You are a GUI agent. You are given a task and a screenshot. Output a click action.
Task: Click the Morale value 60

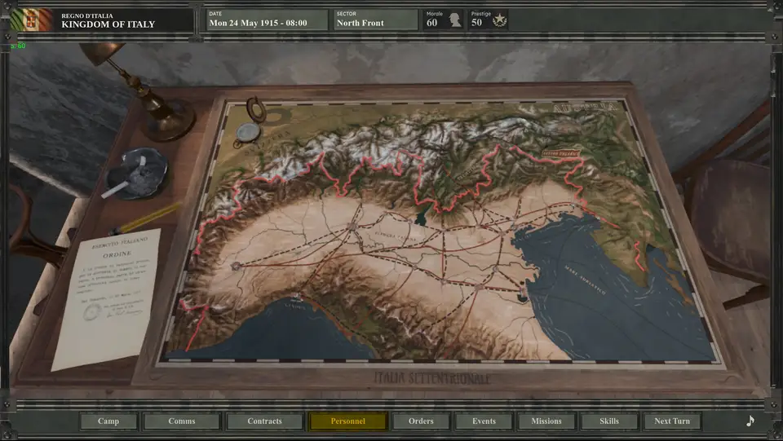(432, 23)
